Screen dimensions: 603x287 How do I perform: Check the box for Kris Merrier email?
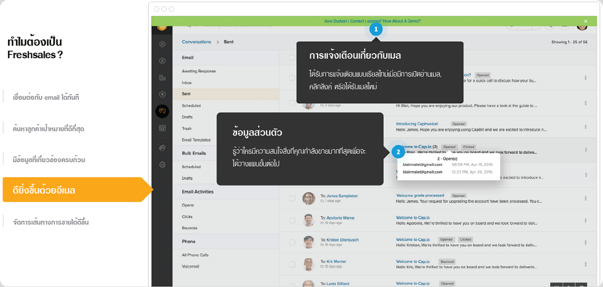point(292,264)
